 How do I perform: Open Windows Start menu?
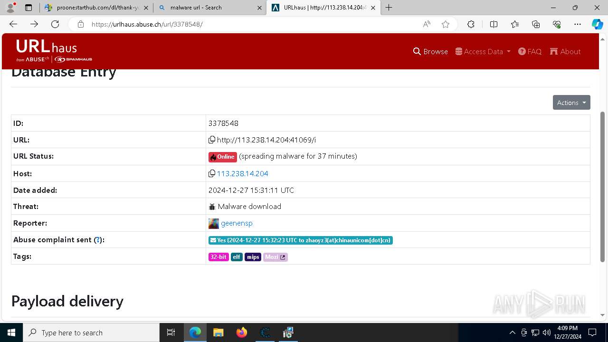point(11,332)
